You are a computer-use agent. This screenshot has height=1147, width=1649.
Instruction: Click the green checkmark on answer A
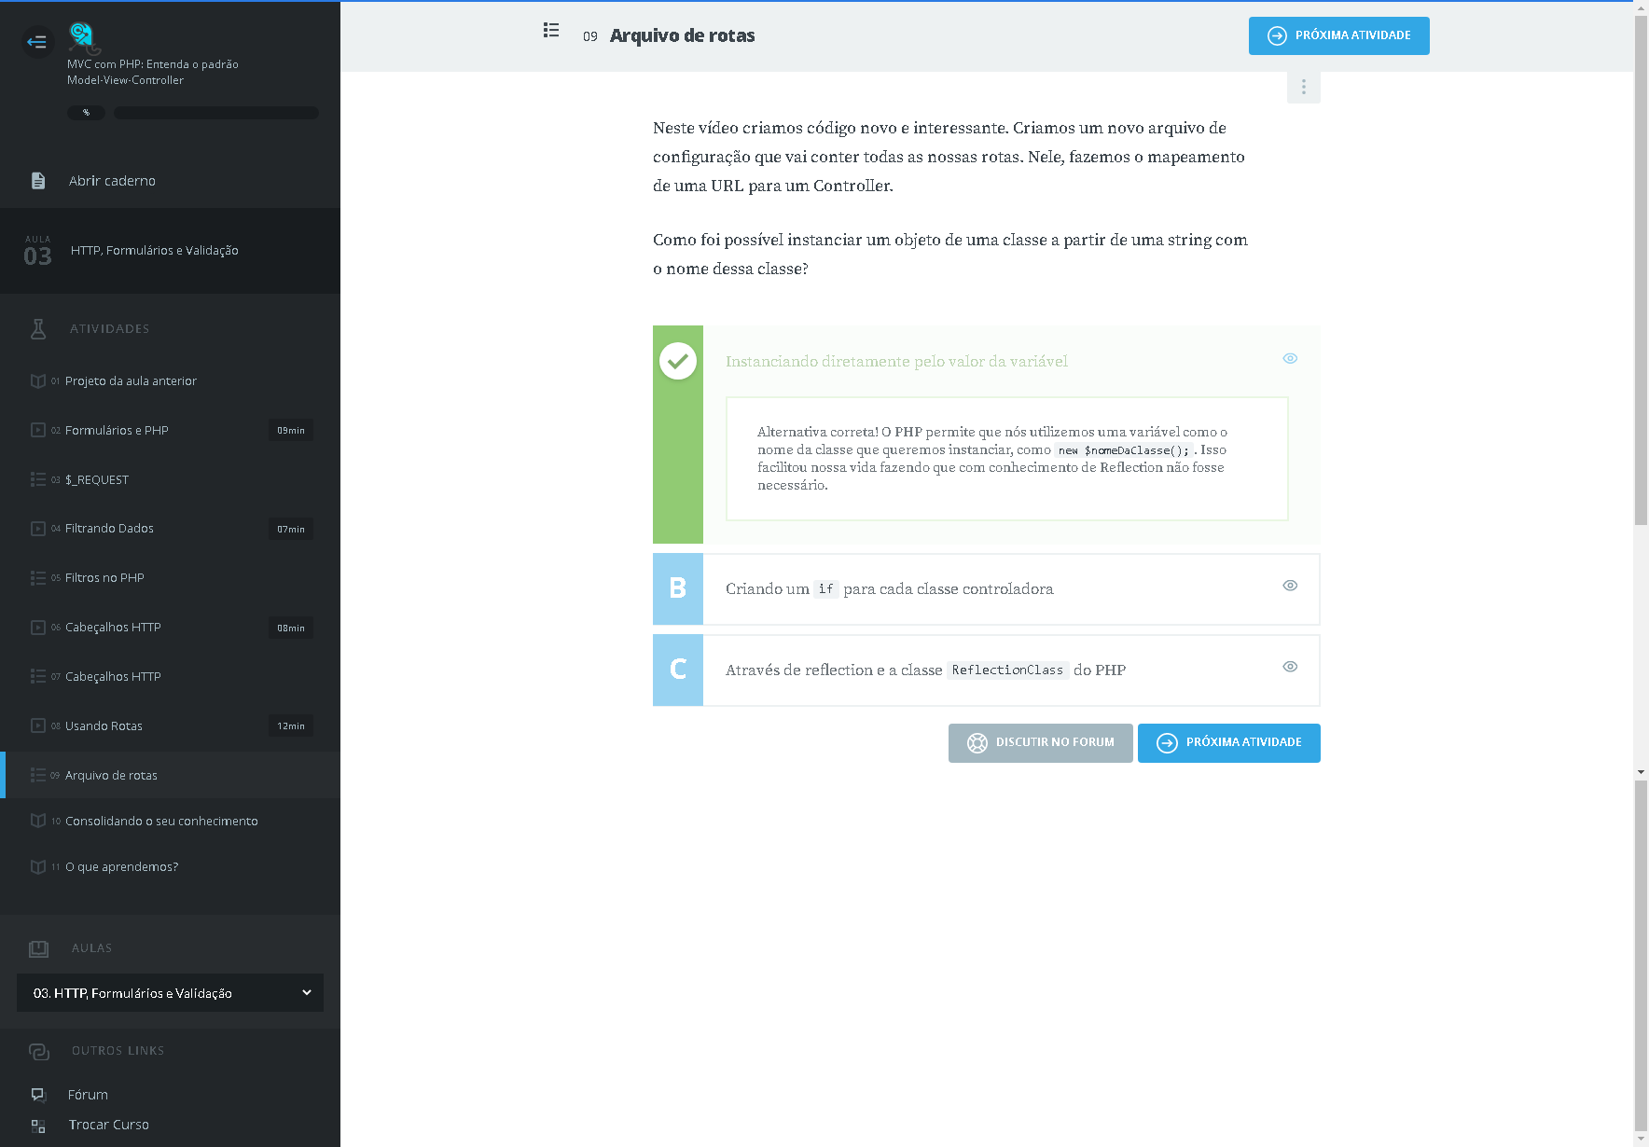pos(678,361)
